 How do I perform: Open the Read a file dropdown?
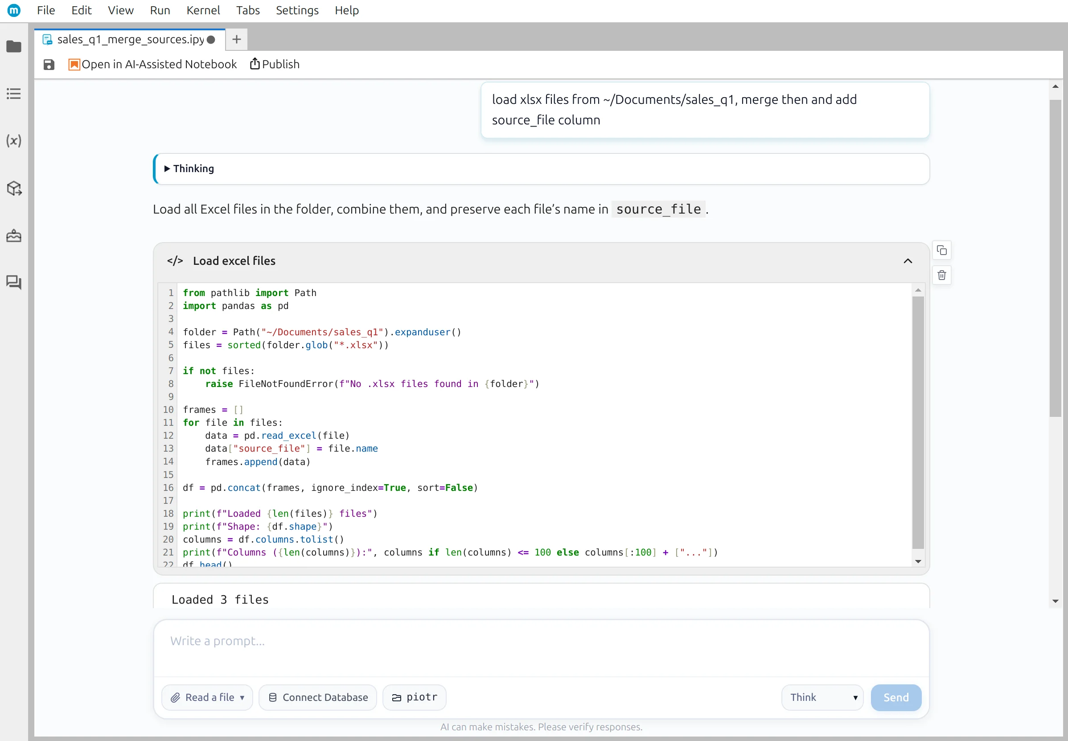tap(207, 697)
